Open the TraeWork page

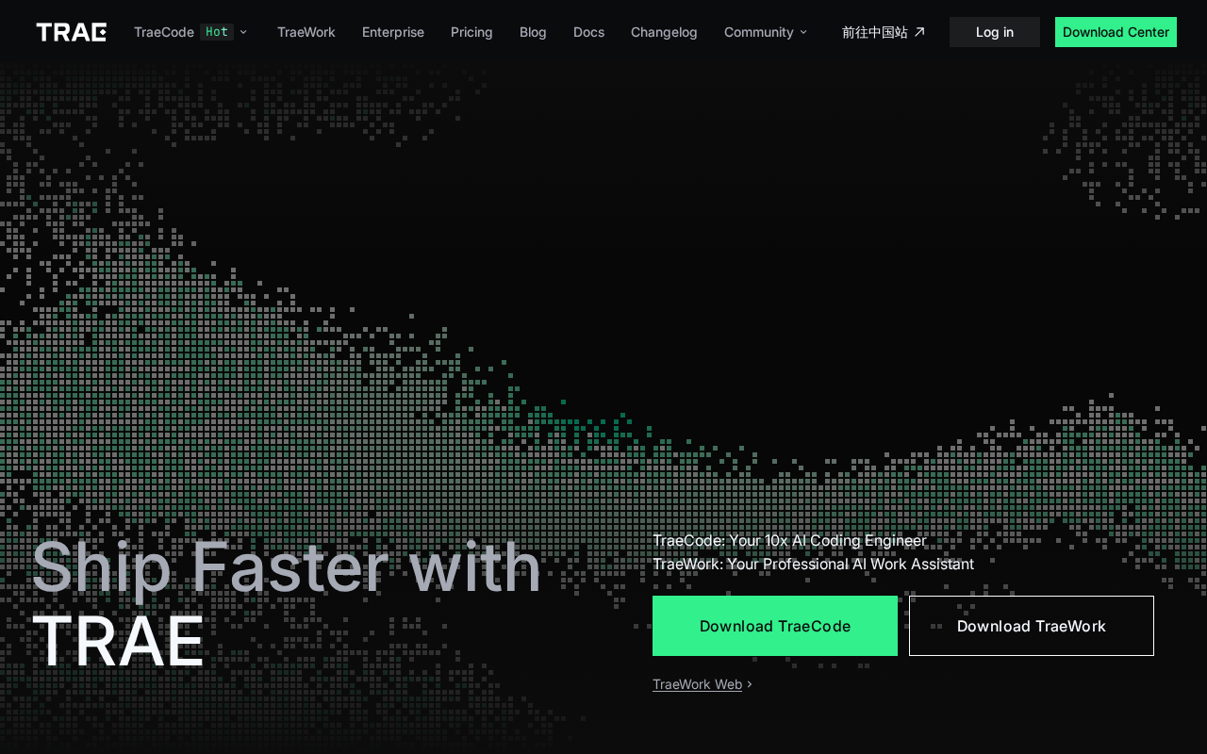point(306,32)
